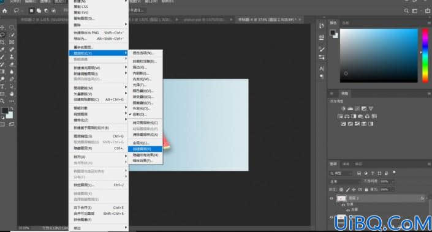Screen dimensions: 432x232
Task: Select the Horizontal Type tool
Action: (2, 86)
